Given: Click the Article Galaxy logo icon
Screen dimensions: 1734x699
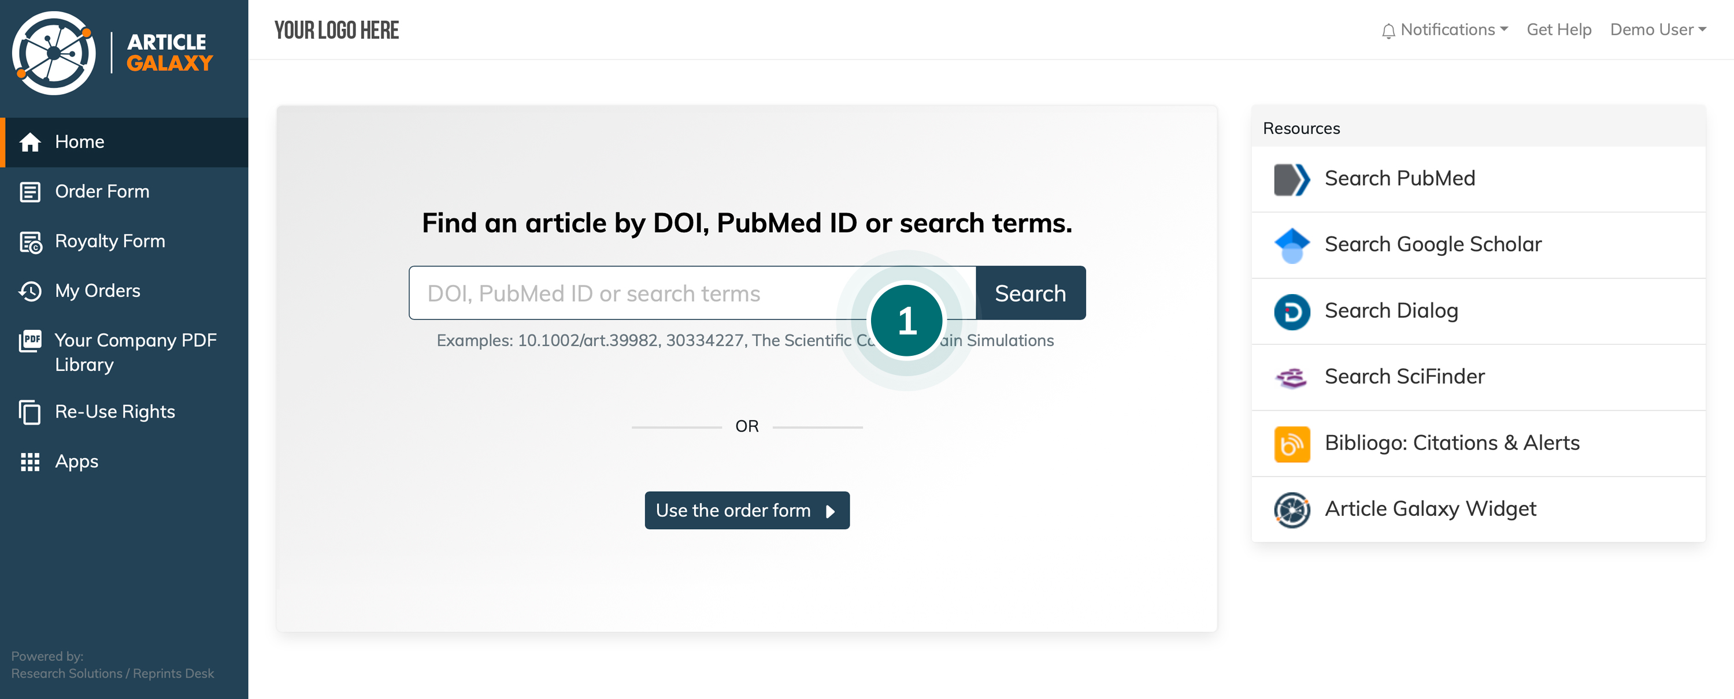Looking at the screenshot, I should click(x=54, y=53).
